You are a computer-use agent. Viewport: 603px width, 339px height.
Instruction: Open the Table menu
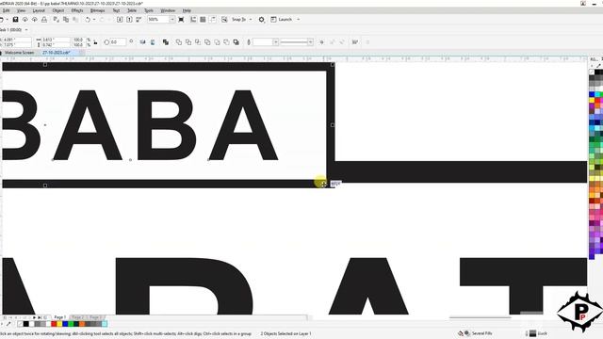click(x=132, y=10)
